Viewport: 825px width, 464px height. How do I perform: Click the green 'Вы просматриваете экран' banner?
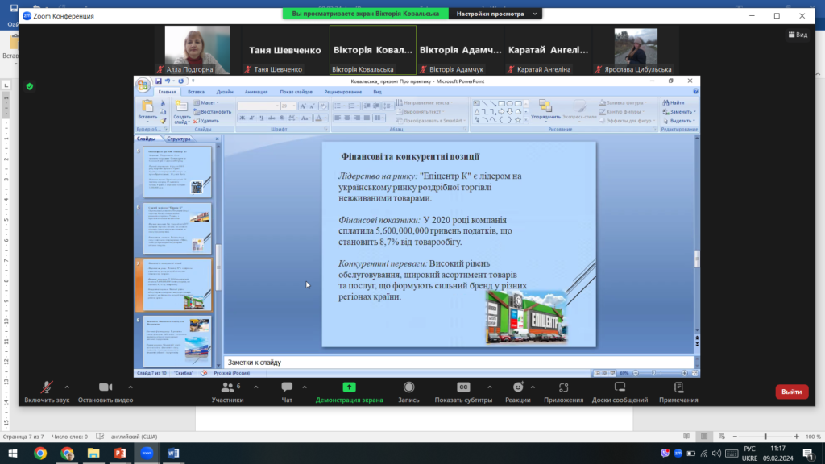point(366,14)
